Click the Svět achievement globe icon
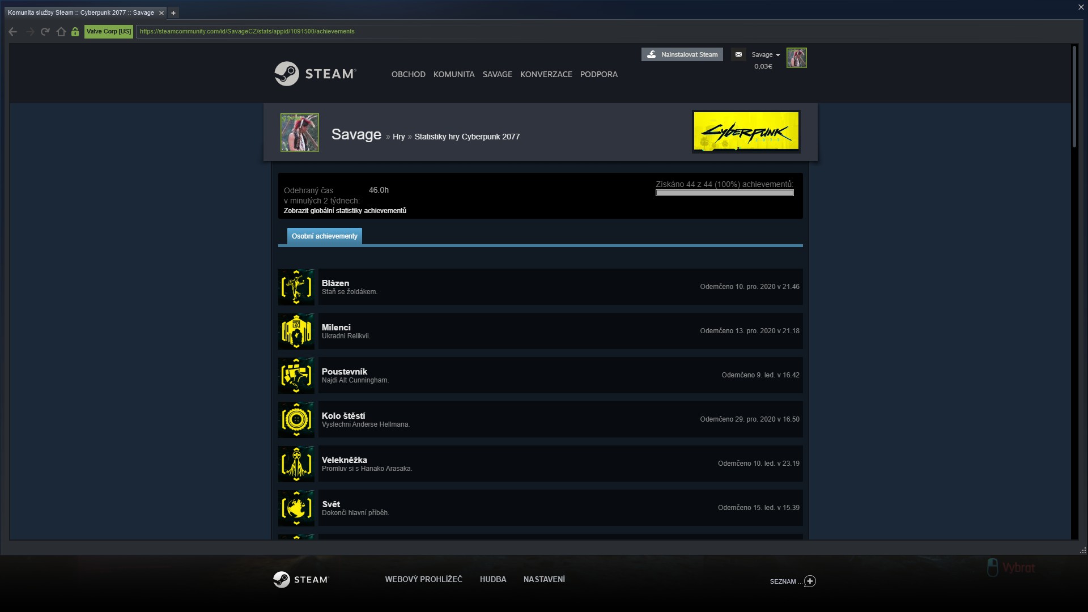The image size is (1088, 612). pos(296,508)
